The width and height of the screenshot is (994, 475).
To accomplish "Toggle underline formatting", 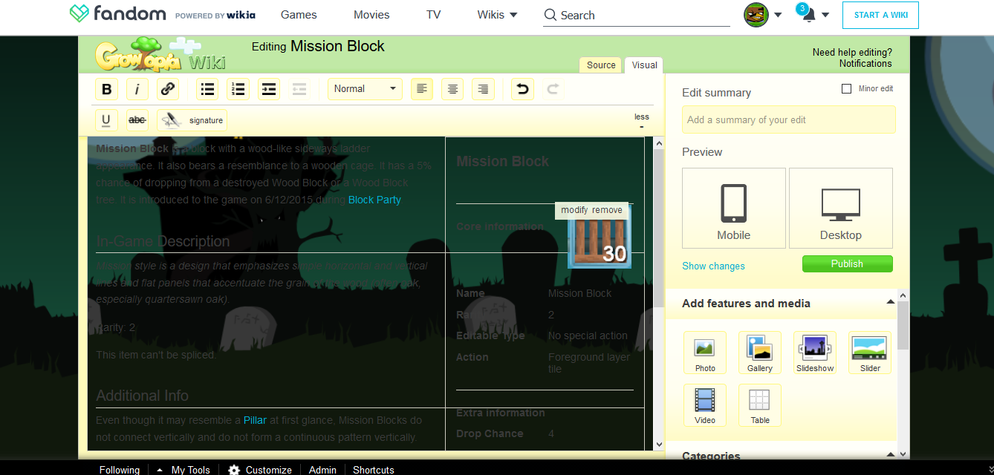I will pos(106,119).
